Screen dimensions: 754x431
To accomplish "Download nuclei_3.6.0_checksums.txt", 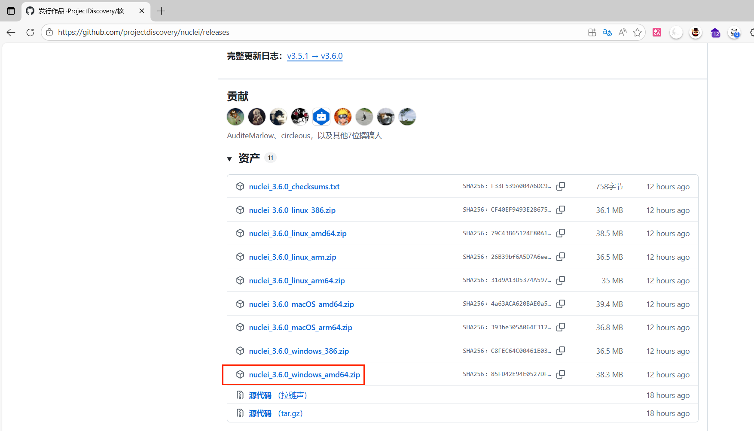I will 294,187.
